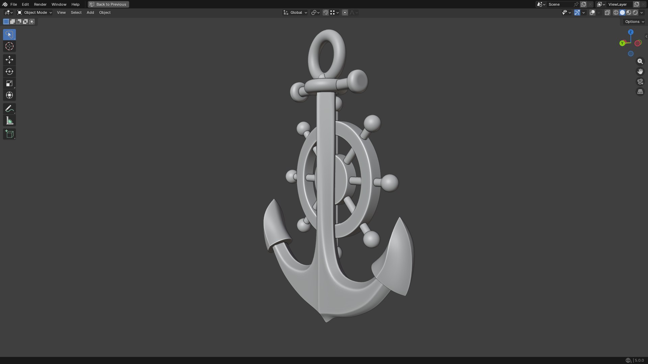Viewport: 648px width, 364px height.
Task: Toggle show gizmos button
Action: pos(577,12)
